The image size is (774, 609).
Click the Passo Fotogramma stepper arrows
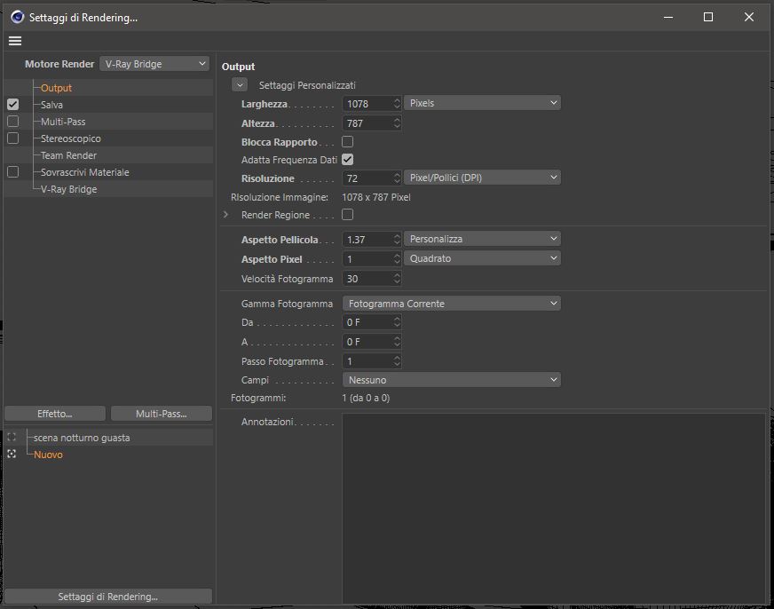[x=397, y=361]
